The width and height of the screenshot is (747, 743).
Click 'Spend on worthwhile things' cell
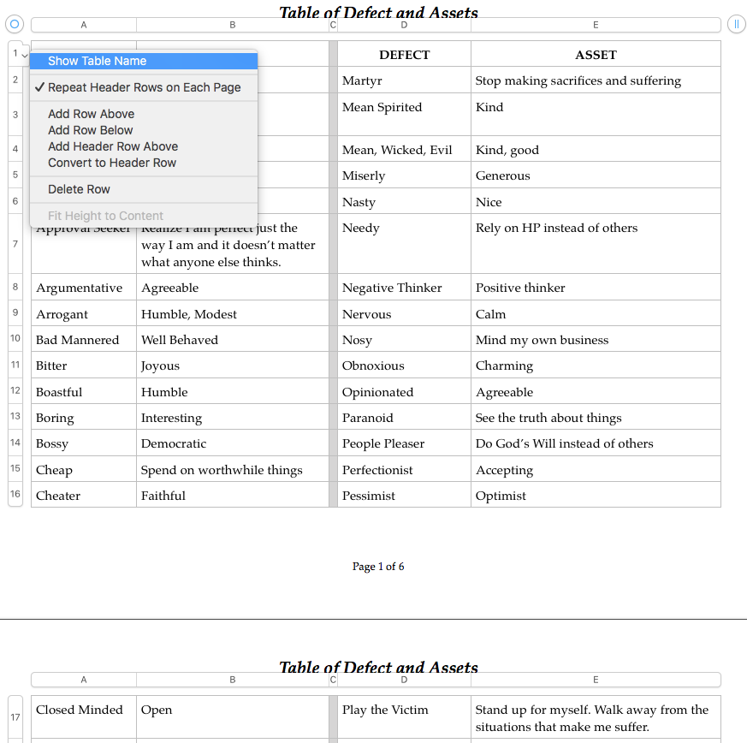point(233,469)
